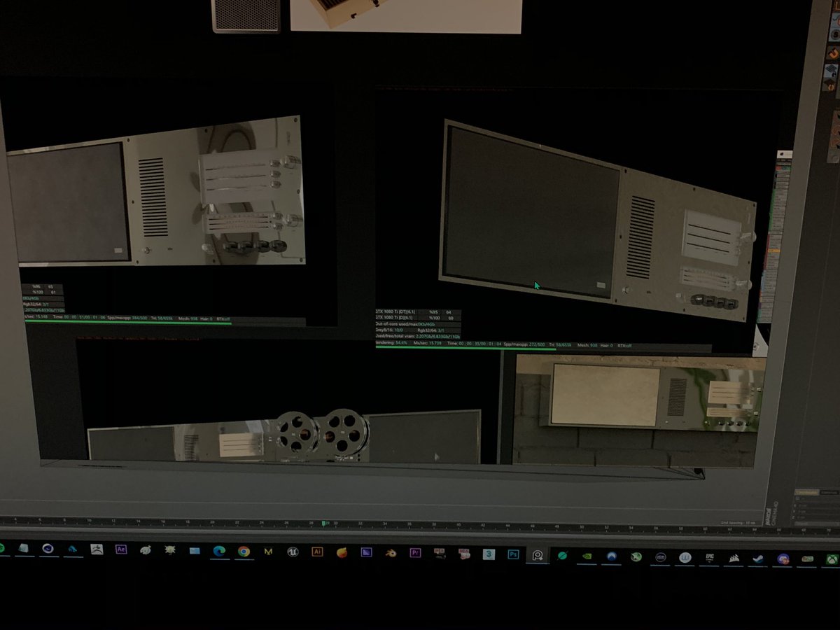The height and width of the screenshot is (630, 840).
Task: Open Steam from the taskbar
Action: coord(758,558)
